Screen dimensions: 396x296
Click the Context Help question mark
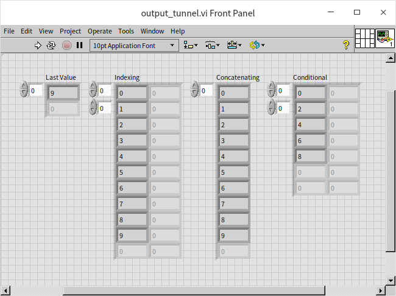346,45
